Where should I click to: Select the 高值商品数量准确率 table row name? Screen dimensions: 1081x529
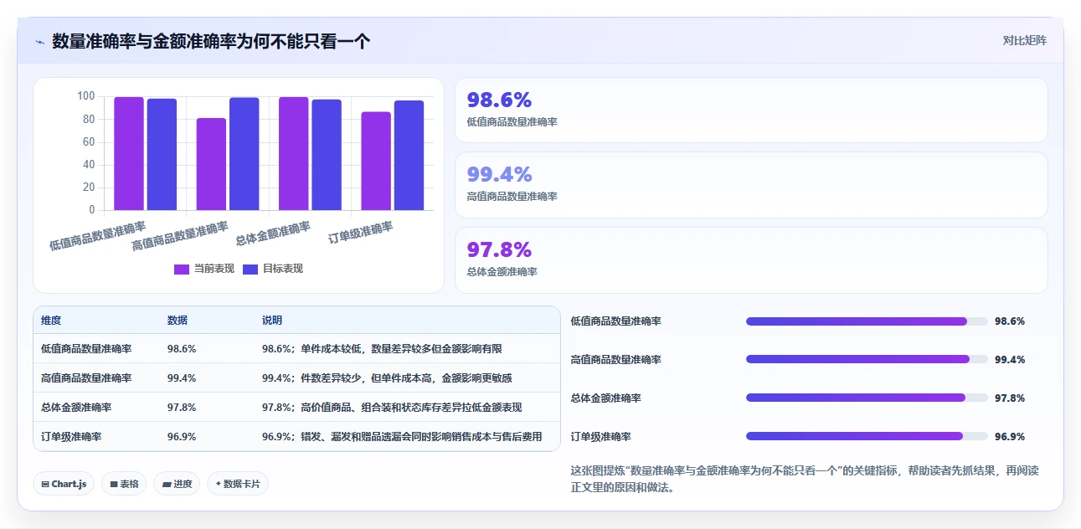click(x=86, y=377)
